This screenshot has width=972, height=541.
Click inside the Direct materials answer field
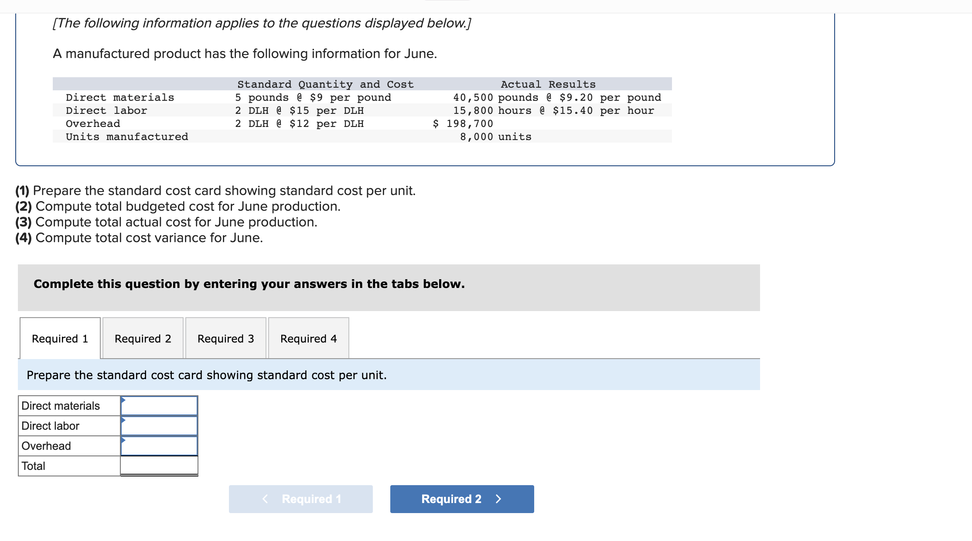point(161,405)
